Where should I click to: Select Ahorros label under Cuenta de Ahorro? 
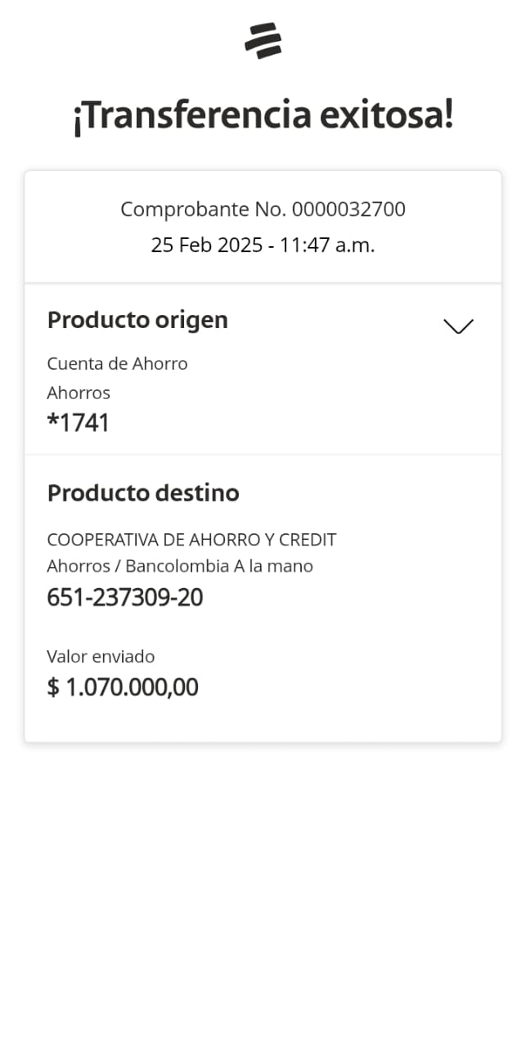79,393
